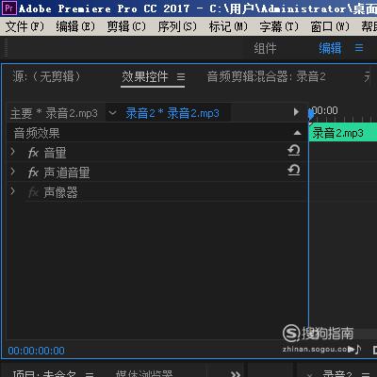Viewport: 377px width, 377px height.
Task: Toggle the fx button for 音量
Action: [33, 153]
